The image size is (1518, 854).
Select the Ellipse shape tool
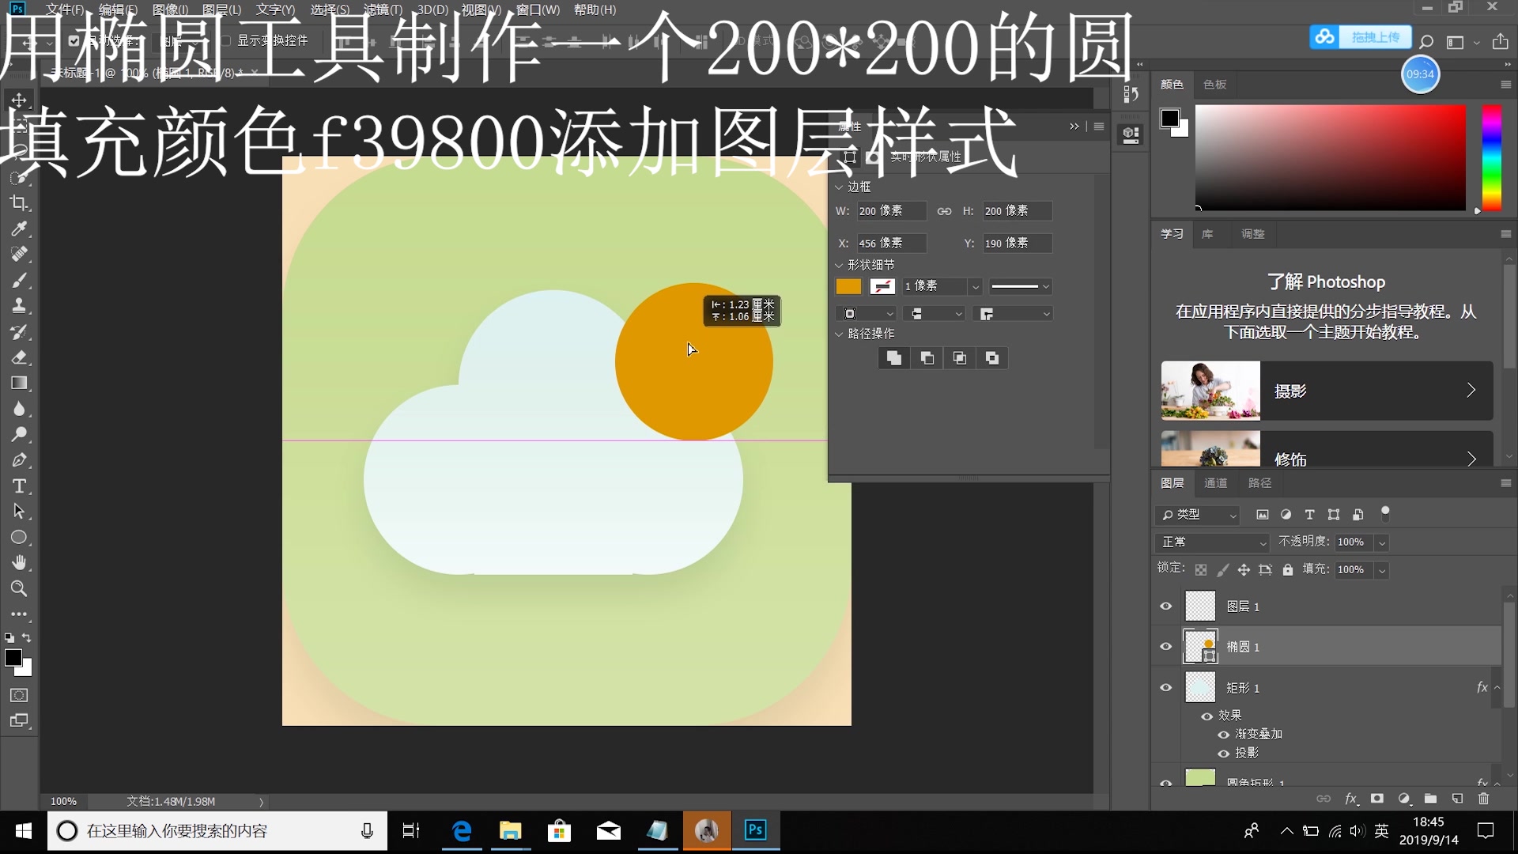tap(19, 538)
